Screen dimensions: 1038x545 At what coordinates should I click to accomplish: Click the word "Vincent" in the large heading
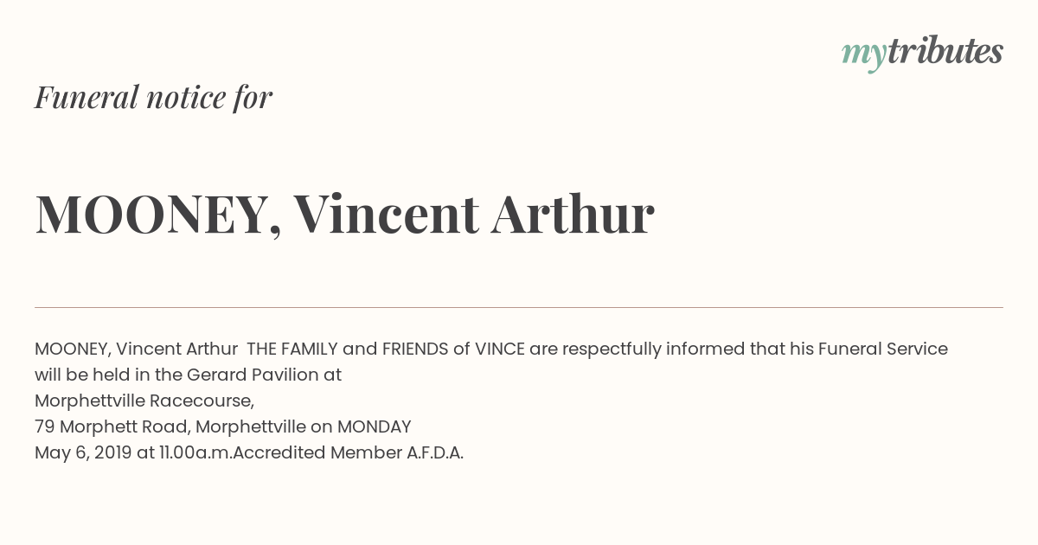pos(386,214)
